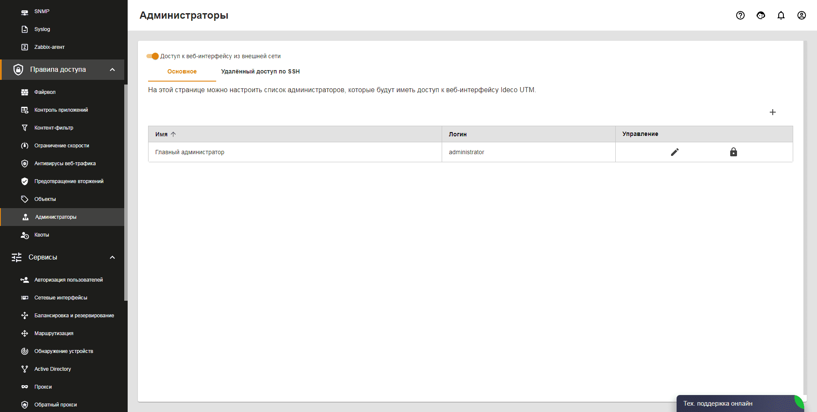Click the Антивирусы веб-трафика shield icon
The height and width of the screenshot is (412, 817).
point(25,164)
